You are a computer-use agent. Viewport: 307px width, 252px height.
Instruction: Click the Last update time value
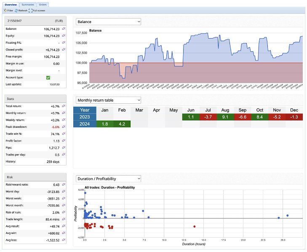click(x=55, y=84)
